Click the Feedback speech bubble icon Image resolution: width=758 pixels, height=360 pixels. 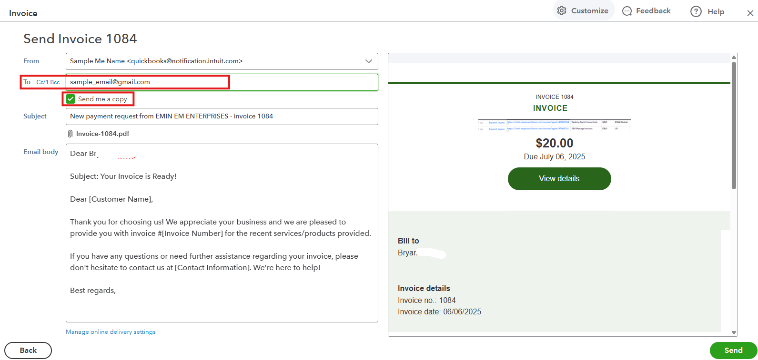pos(627,11)
